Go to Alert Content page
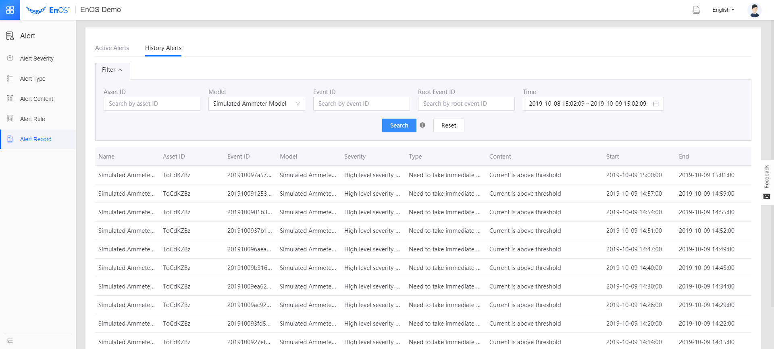Image resolution: width=774 pixels, height=349 pixels. (x=36, y=99)
